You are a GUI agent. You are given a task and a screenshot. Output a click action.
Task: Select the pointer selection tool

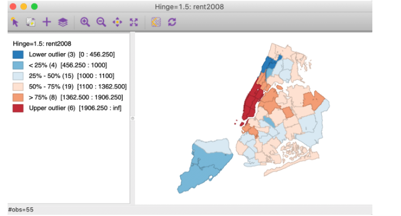[x=15, y=22]
